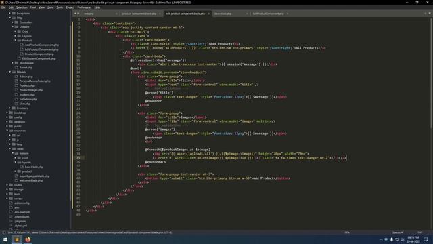Click the next-tab arrow in the tab bar

[x=78, y=14]
